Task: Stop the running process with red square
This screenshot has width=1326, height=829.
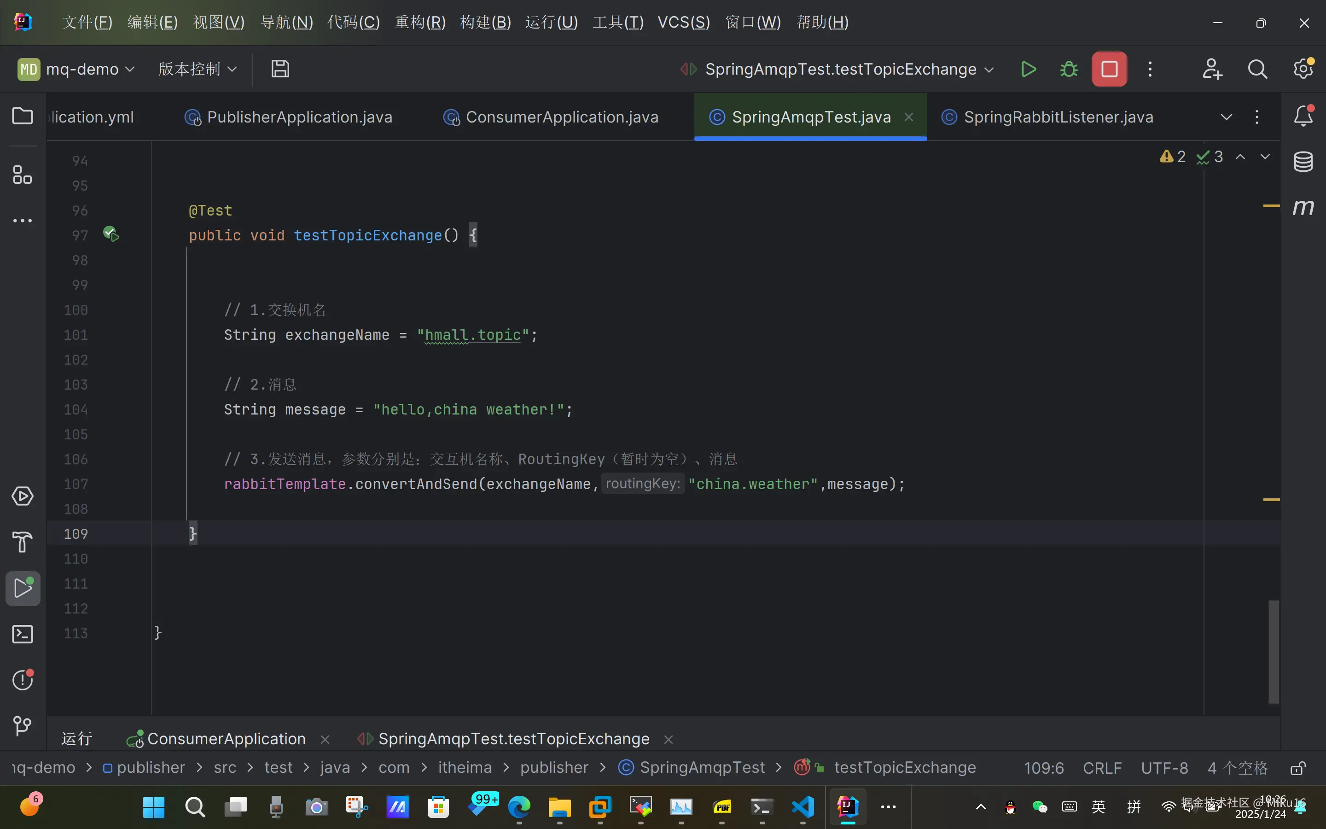Action: [x=1109, y=69]
